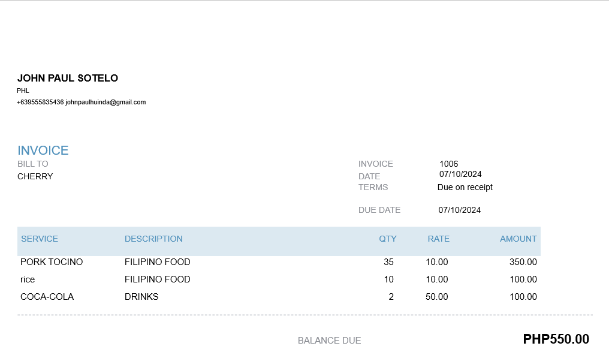The width and height of the screenshot is (609, 358).
Task: Click the 50.00 rate value
Action: [436, 297]
